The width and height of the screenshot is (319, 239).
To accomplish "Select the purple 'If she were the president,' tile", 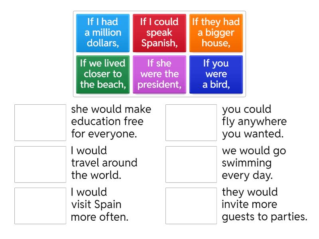I will (159, 74).
